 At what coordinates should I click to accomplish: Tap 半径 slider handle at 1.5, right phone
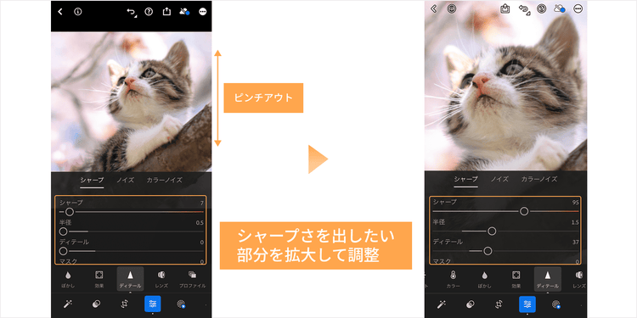[x=492, y=232]
